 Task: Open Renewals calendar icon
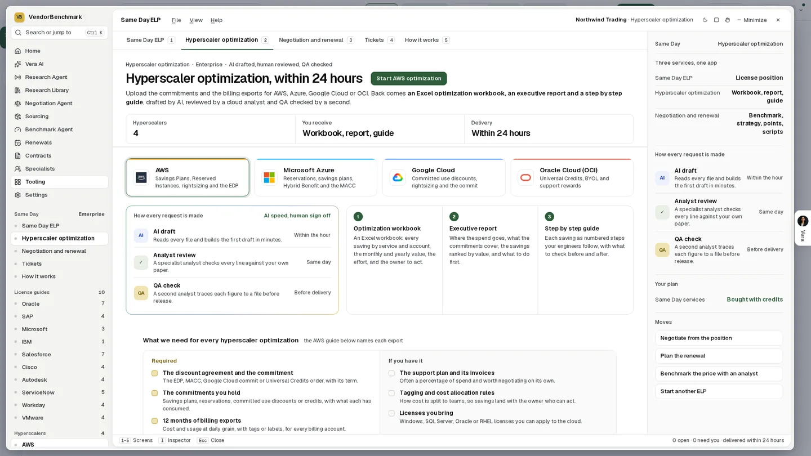[x=18, y=142]
